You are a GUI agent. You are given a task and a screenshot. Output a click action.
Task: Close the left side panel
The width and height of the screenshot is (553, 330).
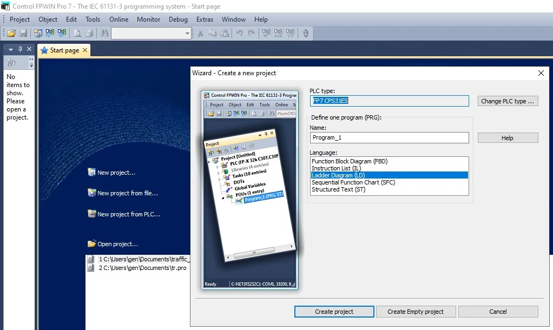(29, 49)
